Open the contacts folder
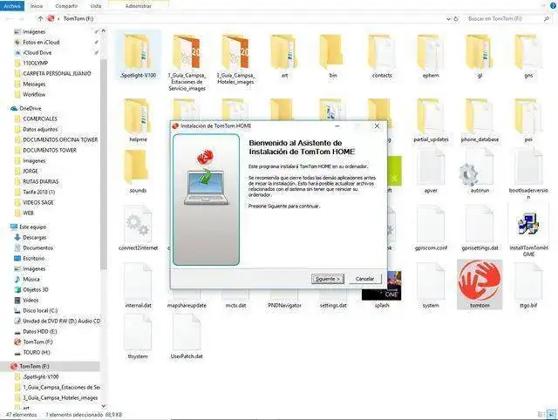Viewport: 558px width, 420px height. [x=382, y=52]
